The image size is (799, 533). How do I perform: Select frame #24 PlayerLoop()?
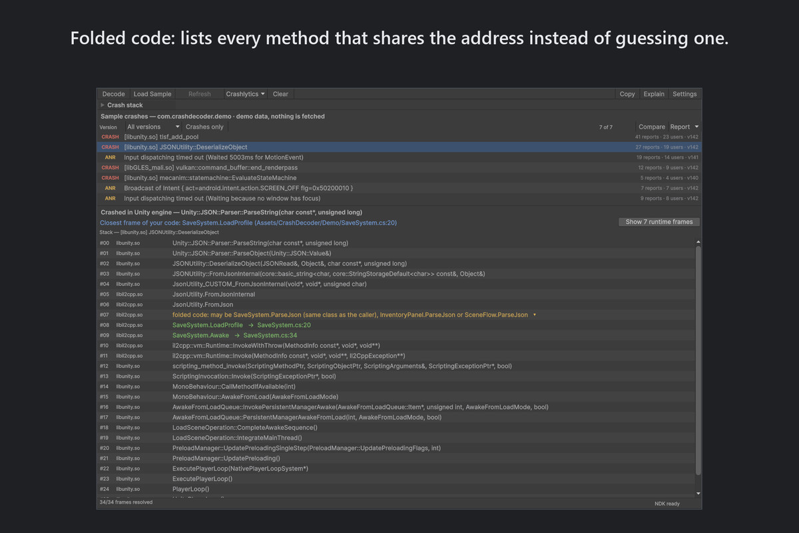click(x=396, y=489)
